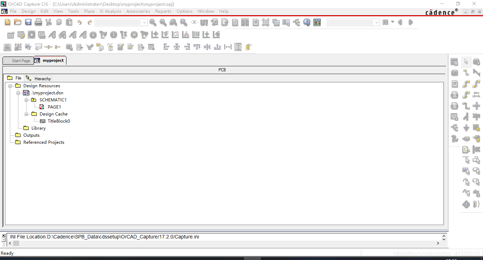The image size is (483, 260).
Task: Click the Save icon in toolbar
Action: (28, 22)
